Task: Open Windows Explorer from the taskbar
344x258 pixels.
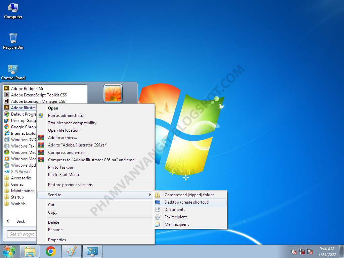Action: pos(30,251)
